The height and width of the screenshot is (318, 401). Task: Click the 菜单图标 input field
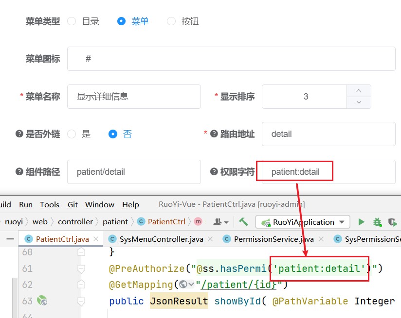pyautogui.click(x=231, y=59)
